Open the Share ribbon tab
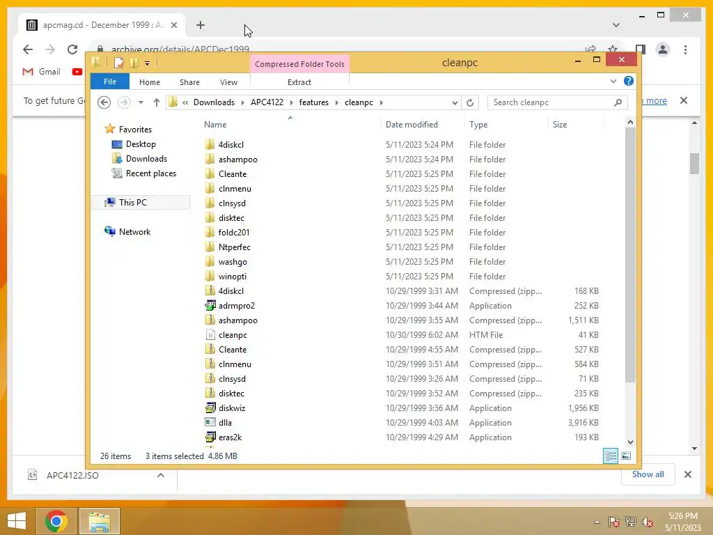 (x=189, y=82)
